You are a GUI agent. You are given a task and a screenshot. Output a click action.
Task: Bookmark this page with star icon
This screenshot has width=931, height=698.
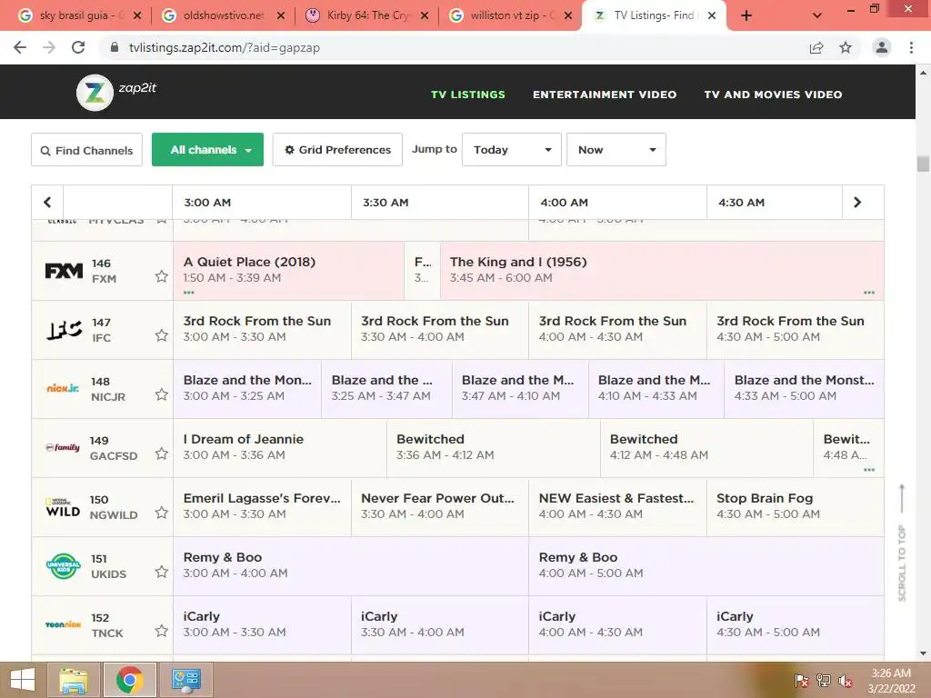[846, 47]
